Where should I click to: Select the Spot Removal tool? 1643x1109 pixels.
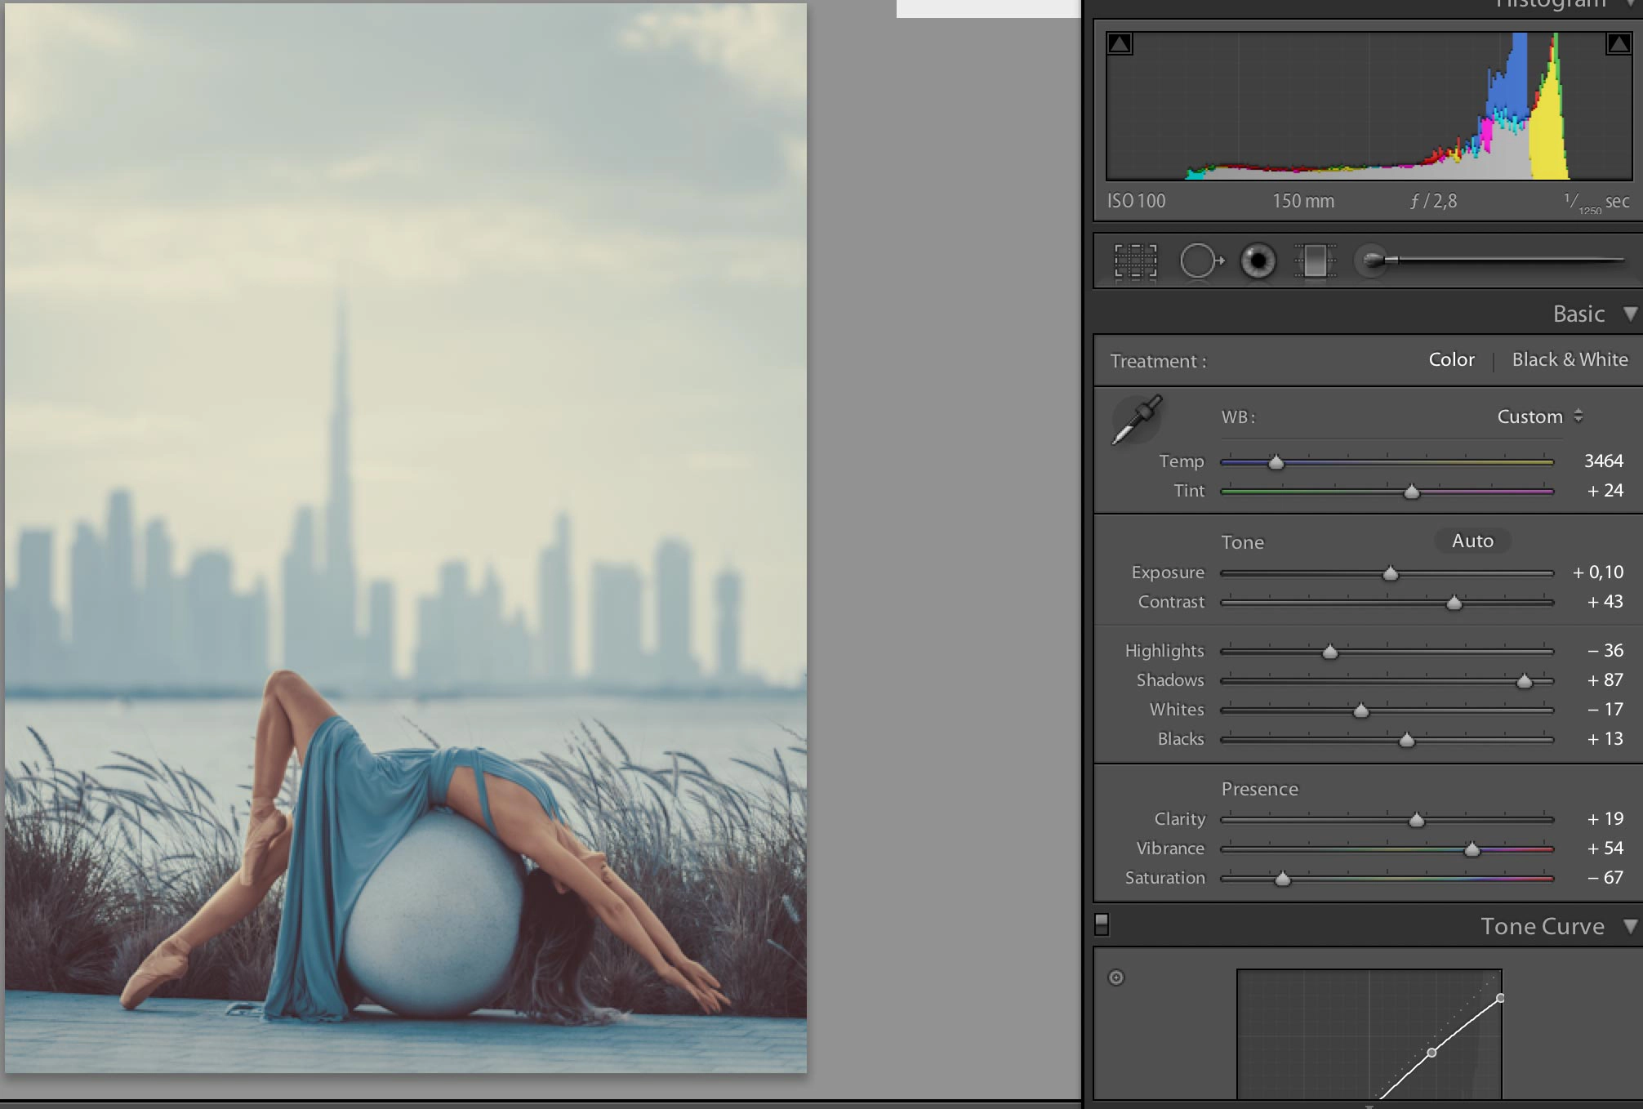[1201, 261]
